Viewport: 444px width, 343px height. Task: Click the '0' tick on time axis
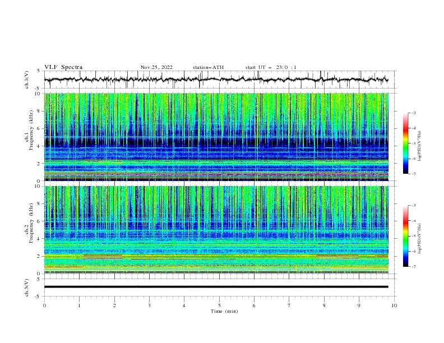coord(44,305)
